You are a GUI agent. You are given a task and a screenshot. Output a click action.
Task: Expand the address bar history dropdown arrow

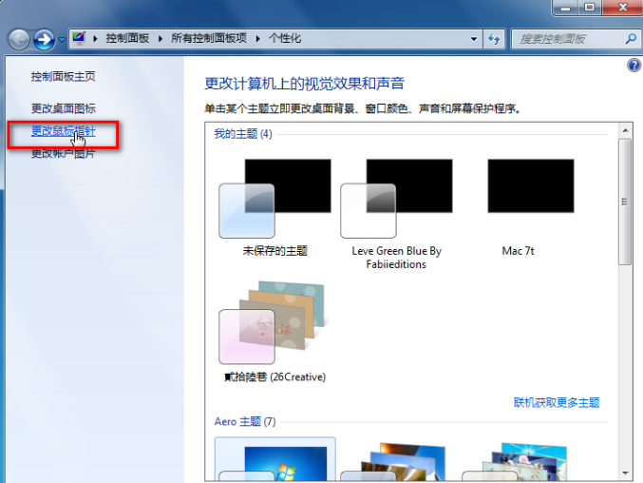click(475, 39)
